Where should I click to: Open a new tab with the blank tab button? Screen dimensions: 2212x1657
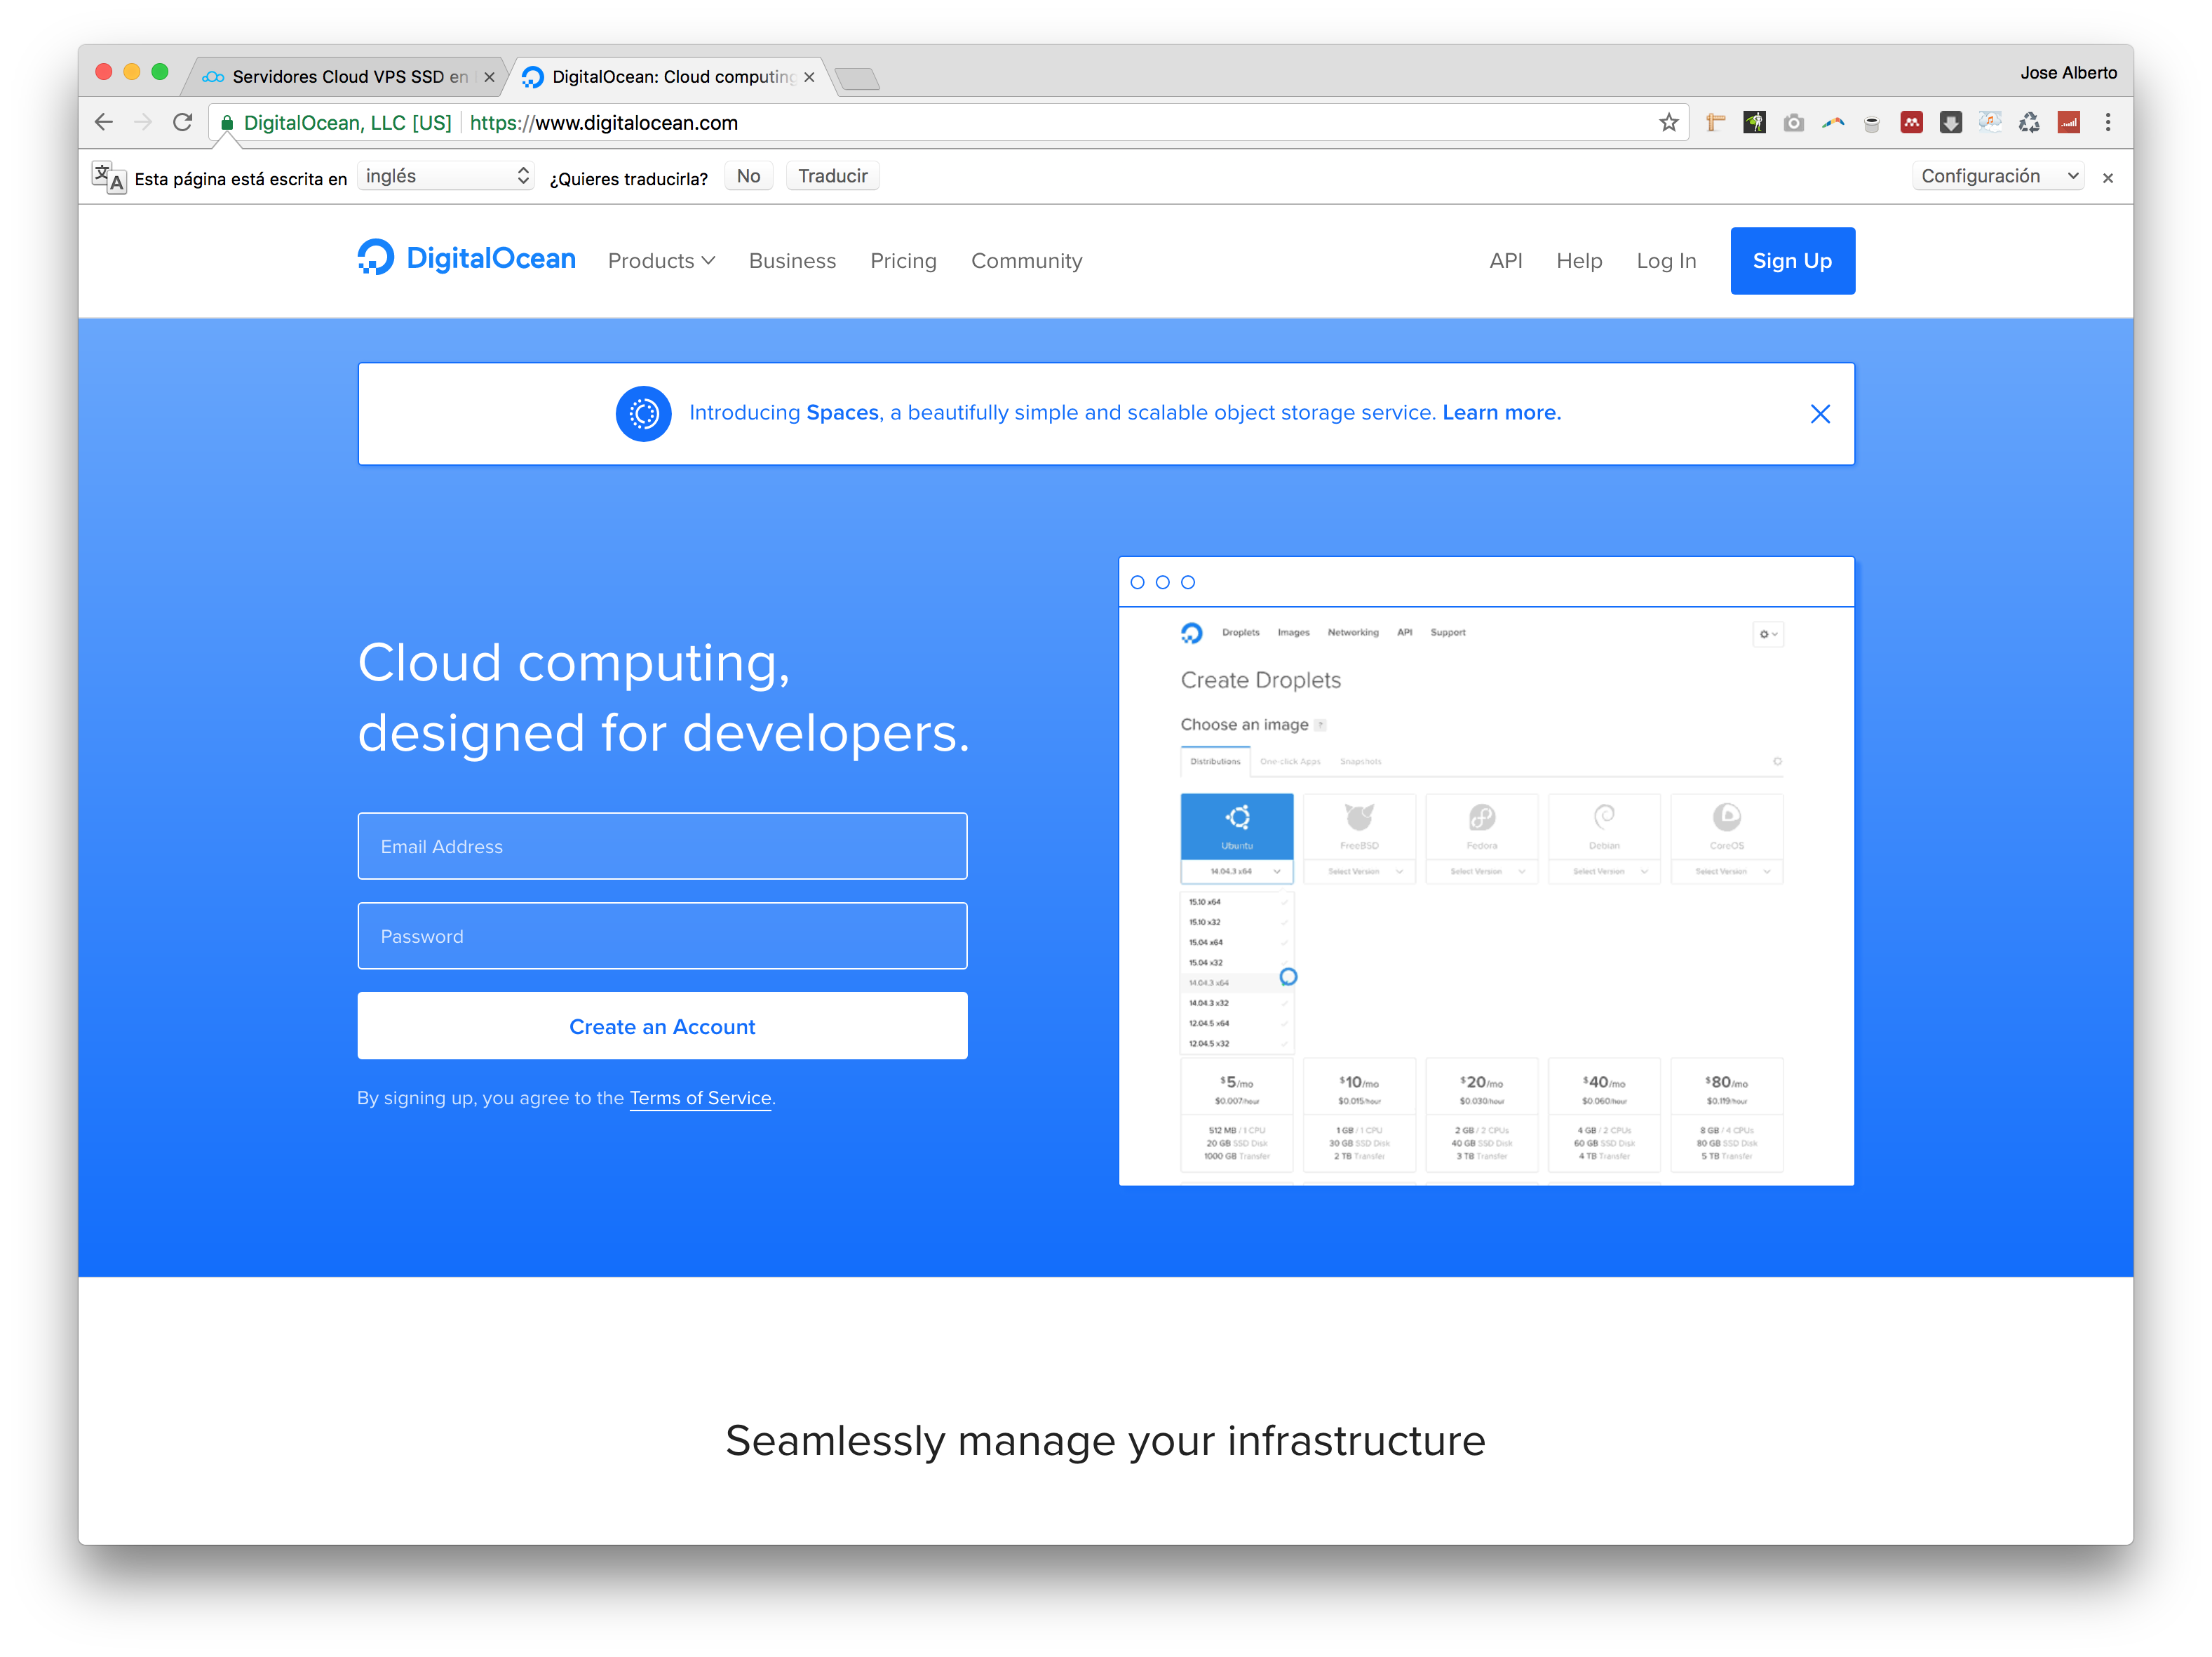coord(857,78)
